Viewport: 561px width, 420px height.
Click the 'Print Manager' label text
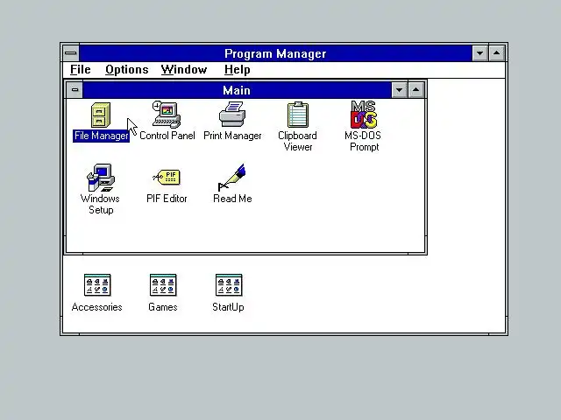pos(232,136)
